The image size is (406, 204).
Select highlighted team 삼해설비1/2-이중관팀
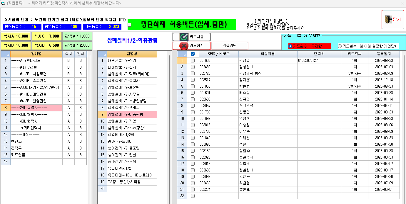132,114
